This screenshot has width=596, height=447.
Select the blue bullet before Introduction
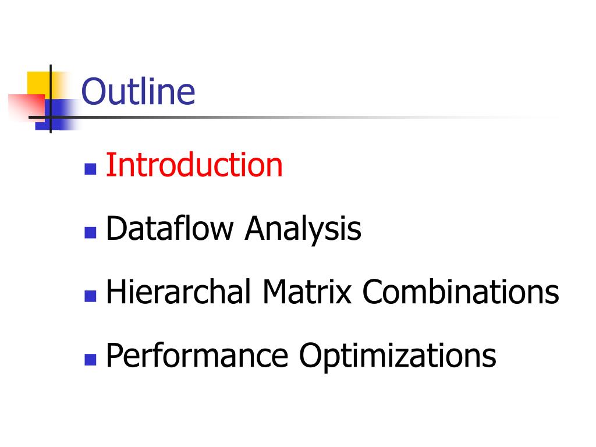tap(90, 169)
